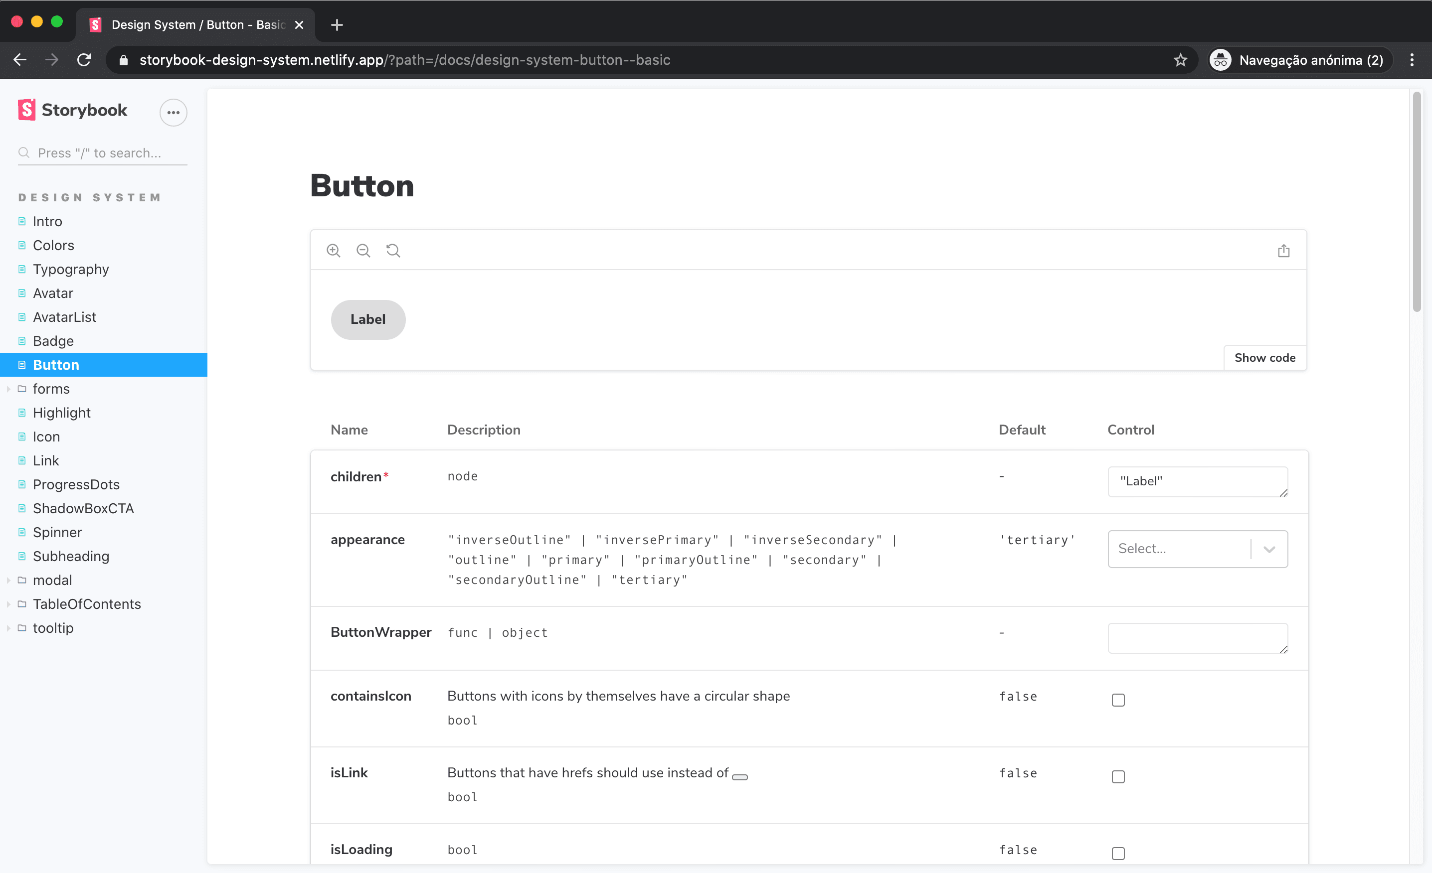This screenshot has width=1432, height=873.
Task: Click the 'tertiary' default value
Action: [x=1038, y=540]
